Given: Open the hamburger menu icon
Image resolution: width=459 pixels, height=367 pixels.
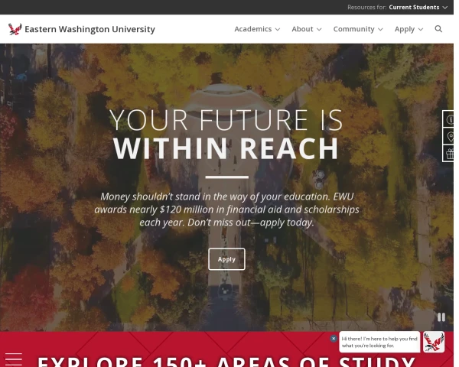Looking at the screenshot, I should pyautogui.click(x=14, y=359).
